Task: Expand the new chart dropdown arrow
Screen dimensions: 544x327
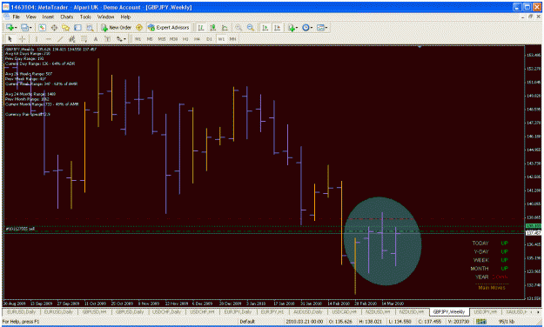Action: 16,28
